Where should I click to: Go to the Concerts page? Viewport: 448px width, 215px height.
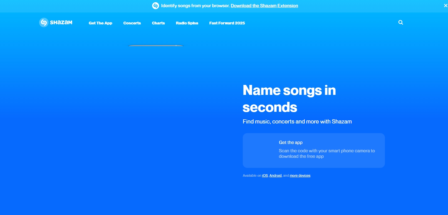[132, 23]
